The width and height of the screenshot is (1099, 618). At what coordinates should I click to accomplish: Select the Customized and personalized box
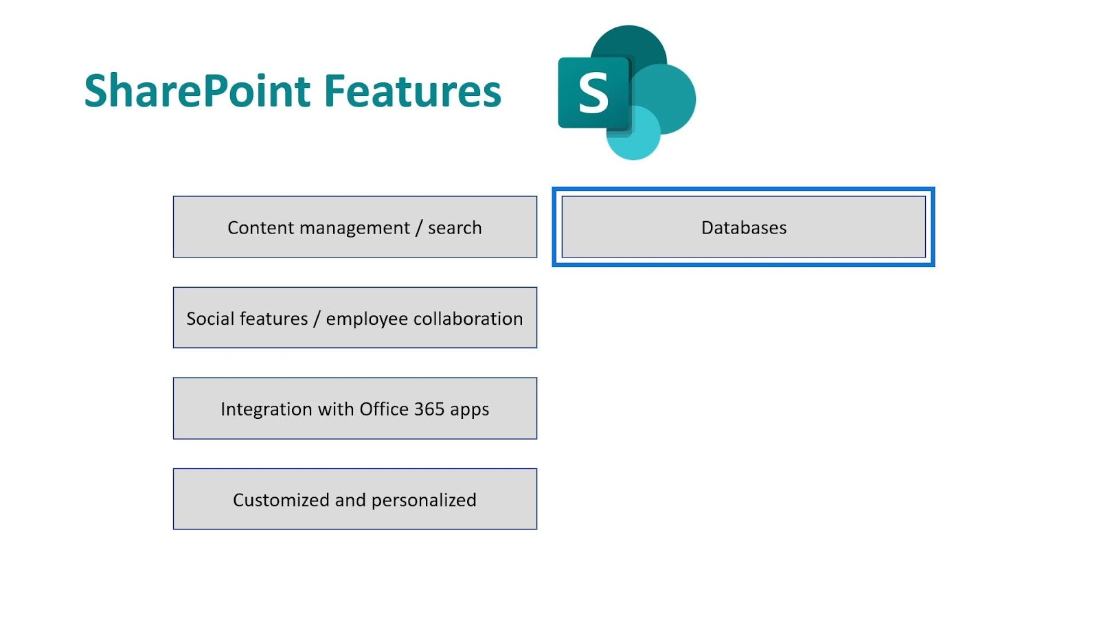(355, 499)
